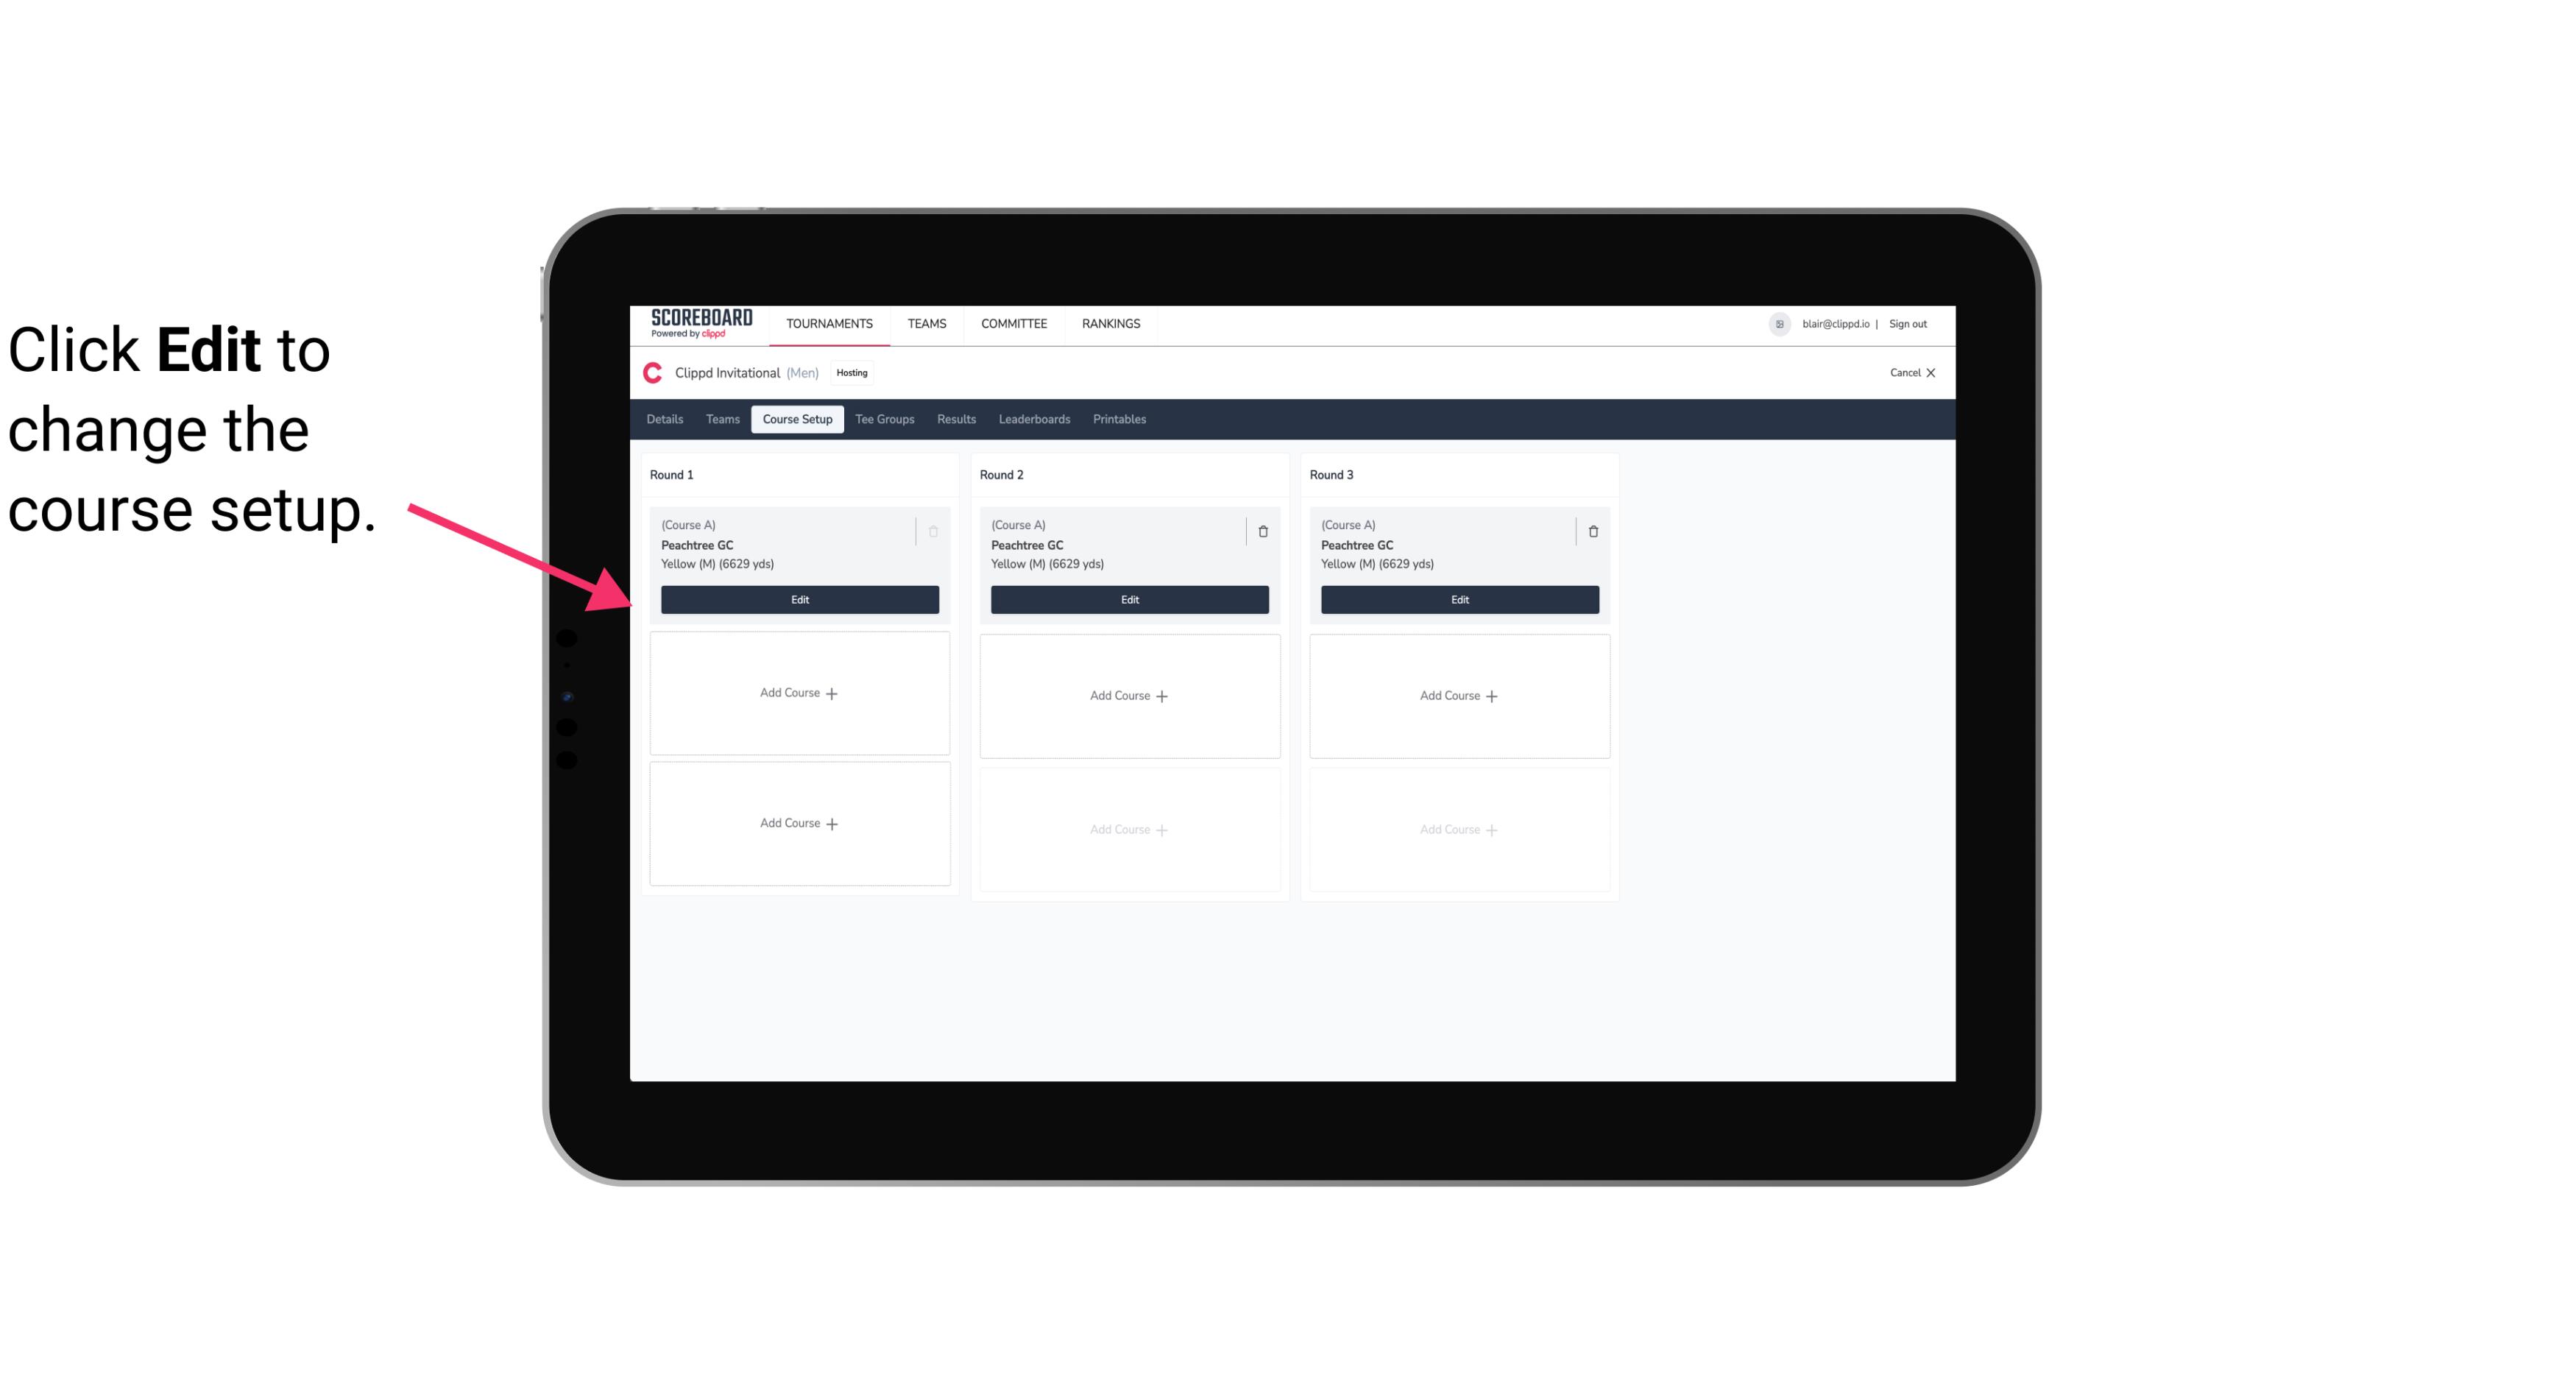Click the Clippd logo icon top left

point(654,372)
